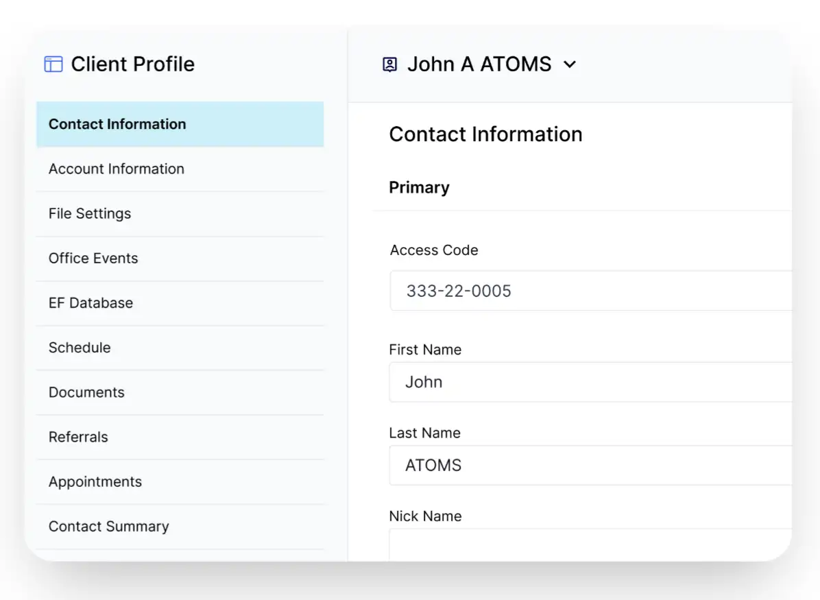Click the Primary section heading

click(x=420, y=188)
